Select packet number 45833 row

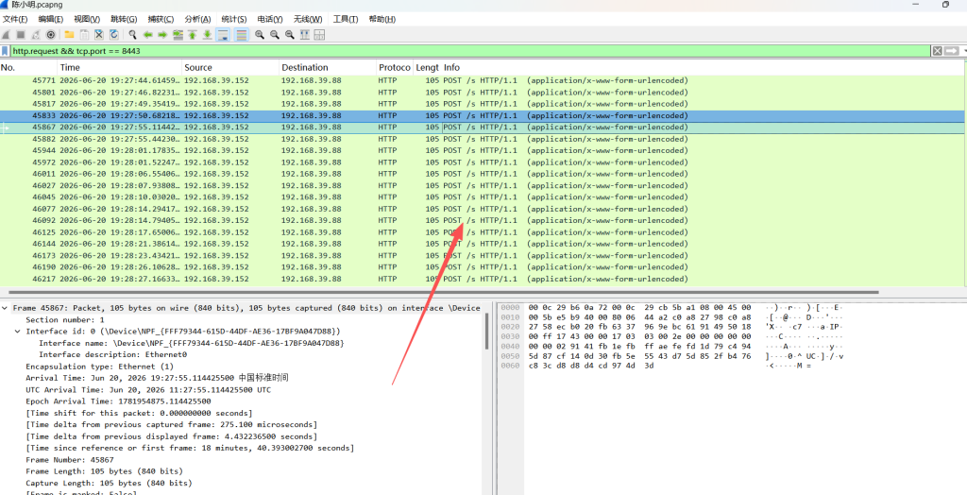click(481, 115)
